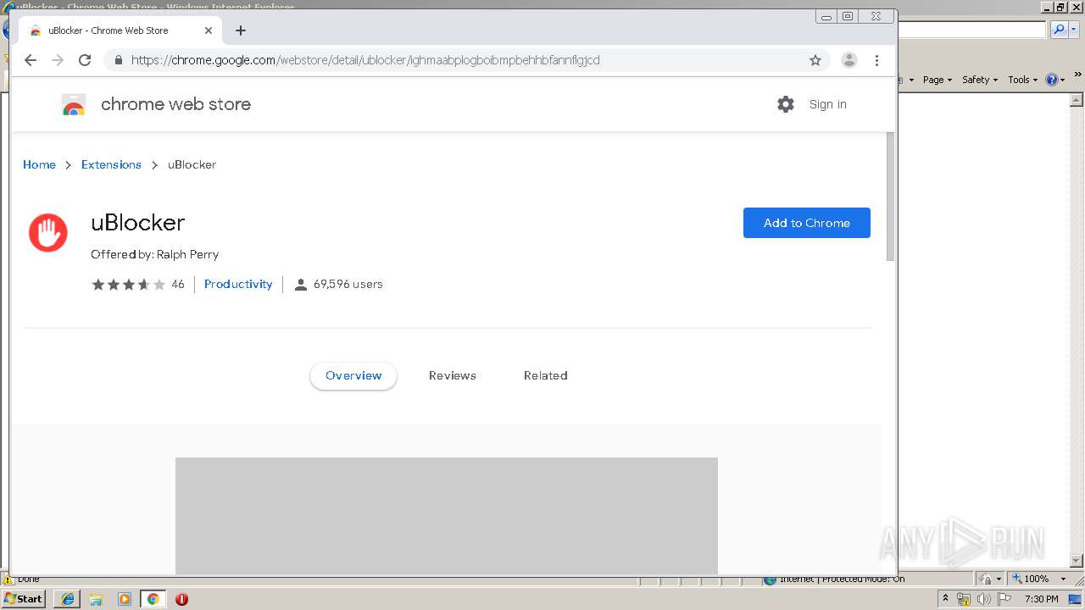The image size is (1085, 610).
Task: Click the Chrome page vertical scrollbar
Action: [890, 197]
